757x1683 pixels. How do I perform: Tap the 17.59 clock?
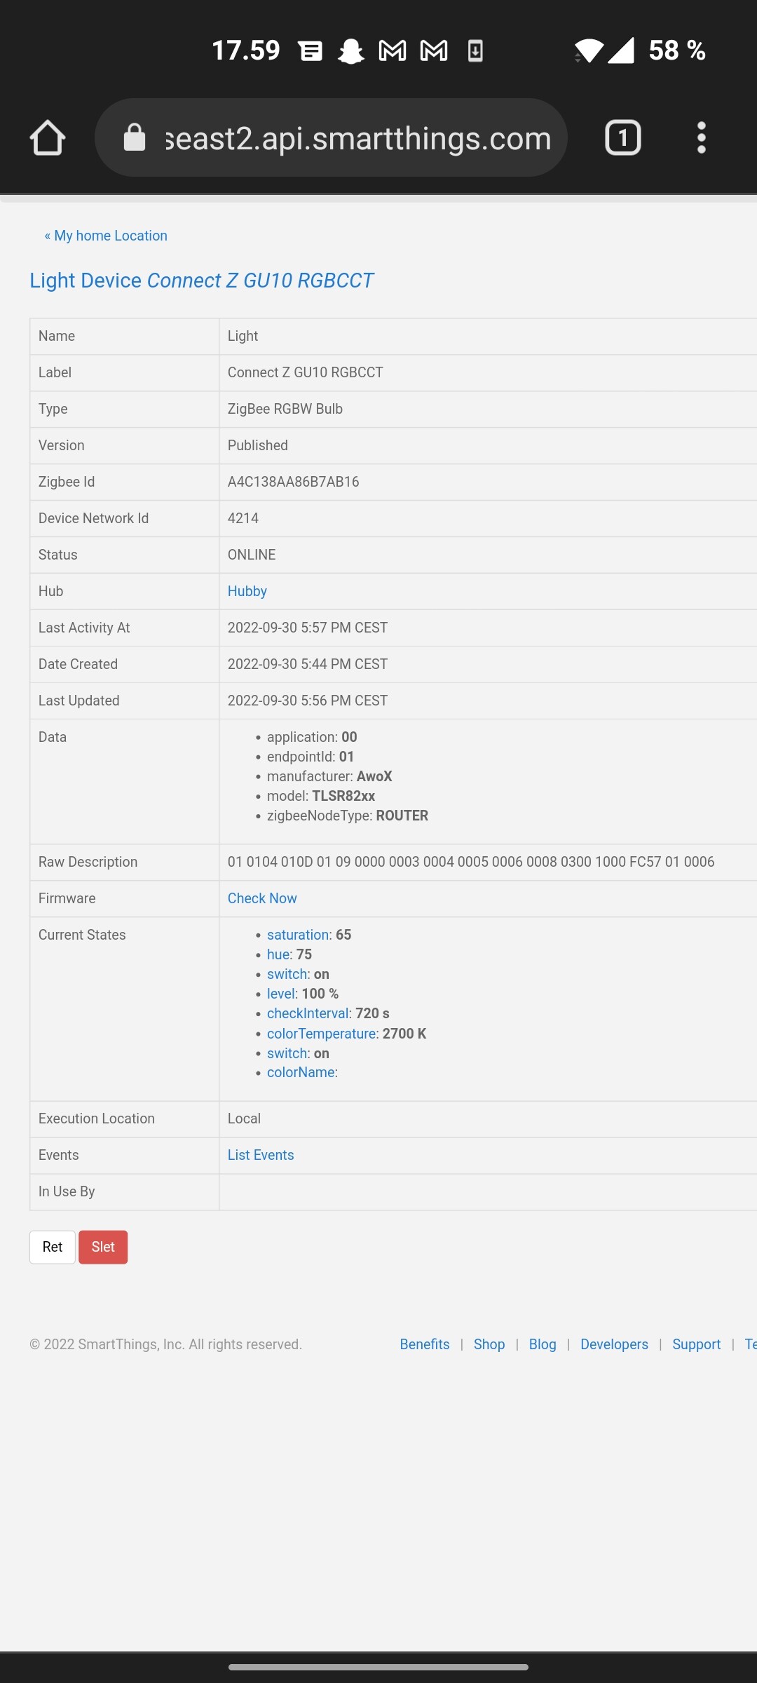pyautogui.click(x=246, y=50)
